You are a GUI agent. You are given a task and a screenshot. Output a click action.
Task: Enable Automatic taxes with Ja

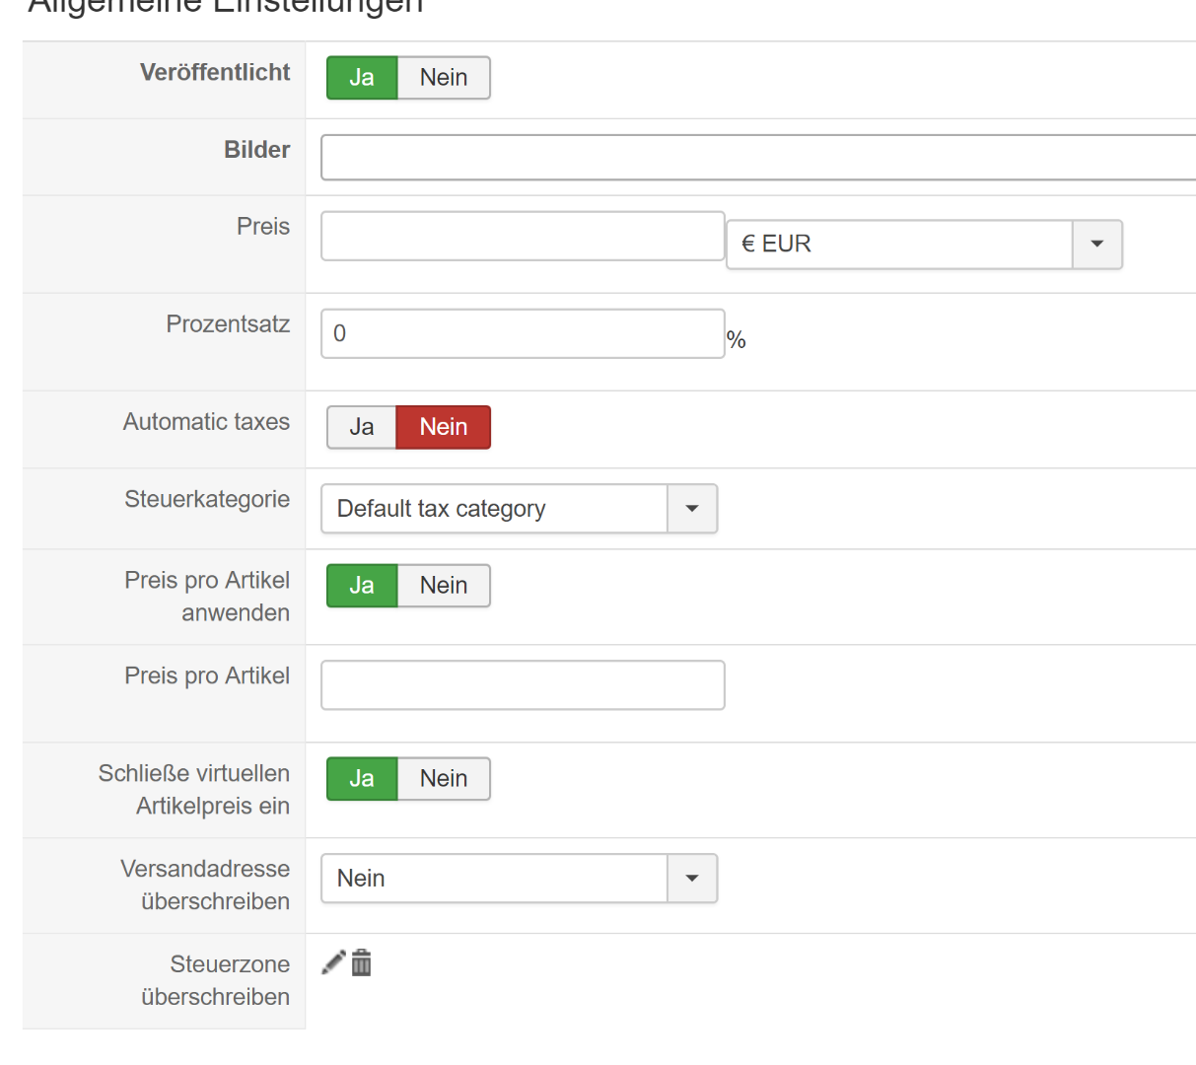[362, 427]
